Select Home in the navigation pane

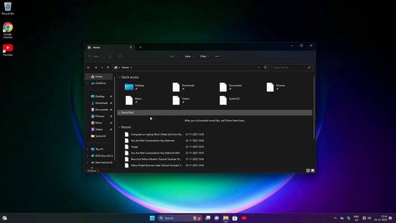pos(99,77)
